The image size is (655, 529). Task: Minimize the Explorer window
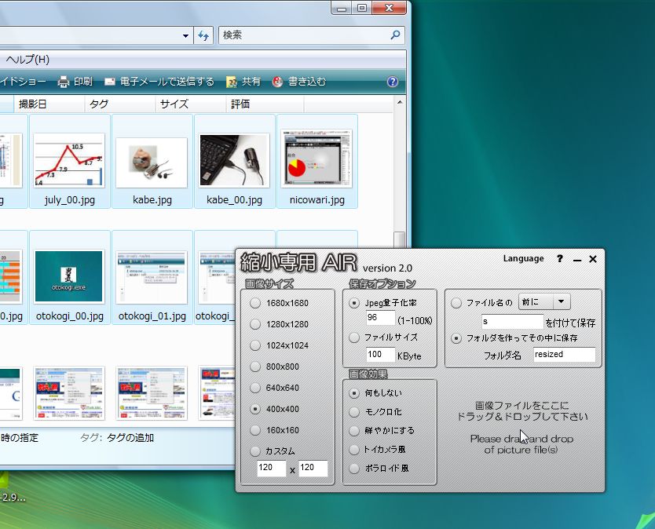pyautogui.click(x=342, y=8)
